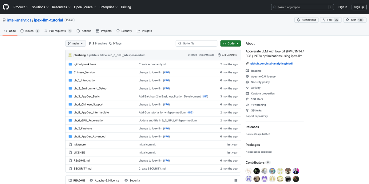The image size is (369, 184).
Task: Click the Notifications bell button
Action: (306, 20)
